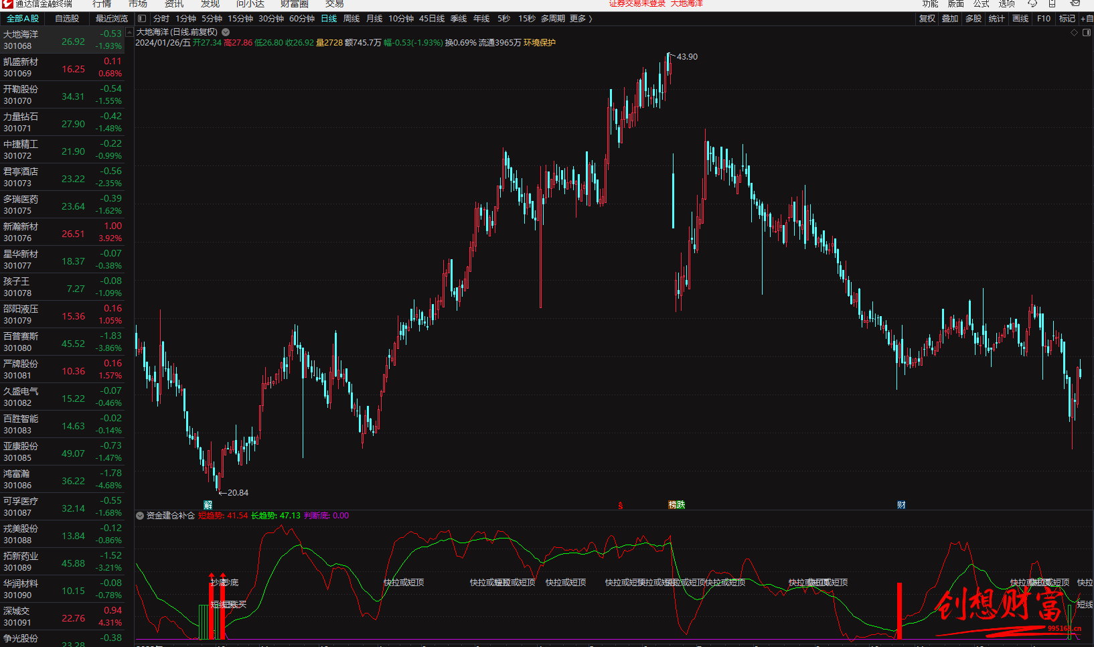The height and width of the screenshot is (647, 1094).
Task: Select 深城交 301091 in stock list
Action: tap(62, 617)
